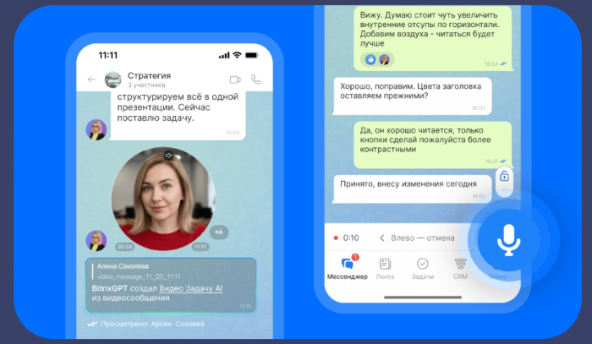Start a video call in Стратегия chat
The image size is (592, 344).
(x=235, y=79)
